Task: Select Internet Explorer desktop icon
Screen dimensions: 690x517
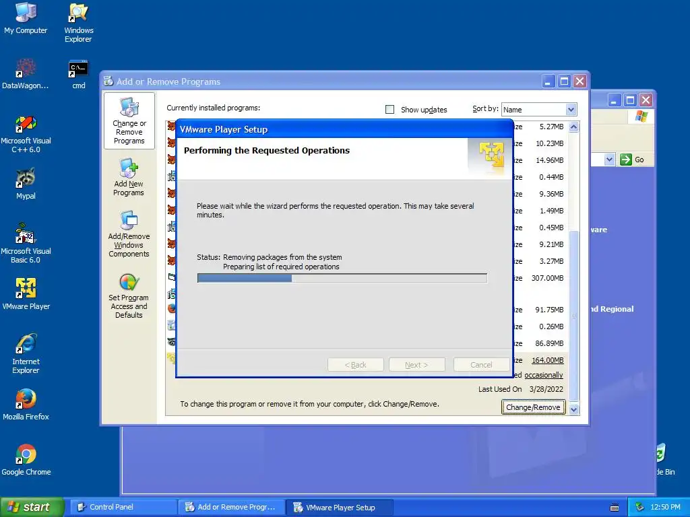Action: pos(26,353)
